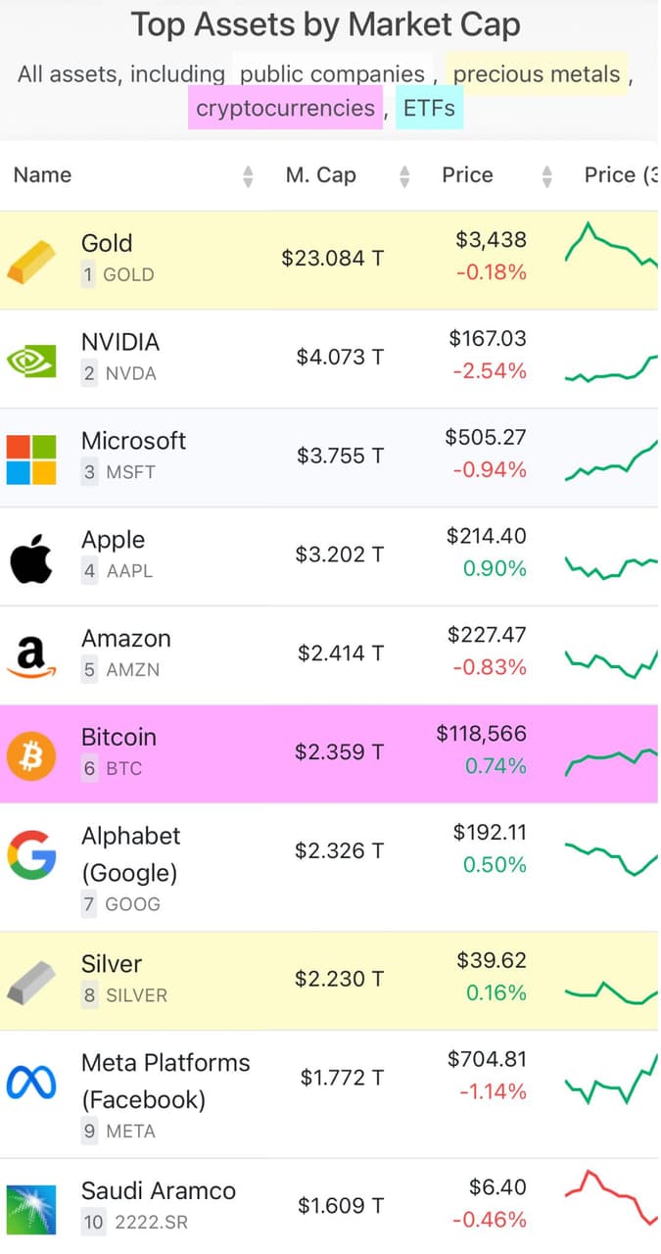Screen dimensions: 661x1254
Task: Open the Alphabet (Google) asset link
Action: coord(130,853)
